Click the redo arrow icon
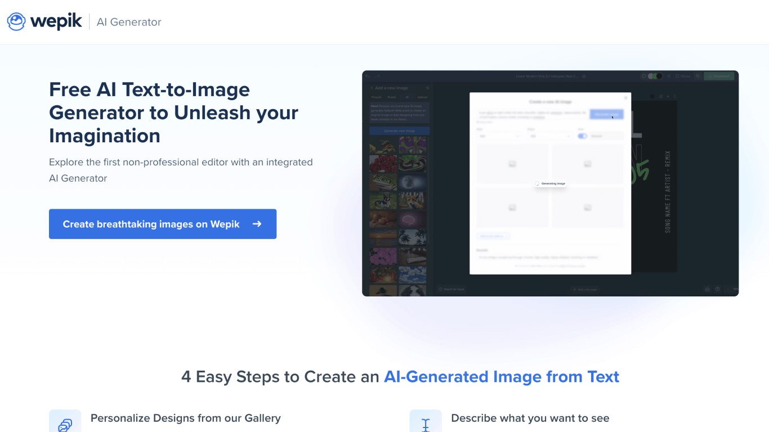 378,76
